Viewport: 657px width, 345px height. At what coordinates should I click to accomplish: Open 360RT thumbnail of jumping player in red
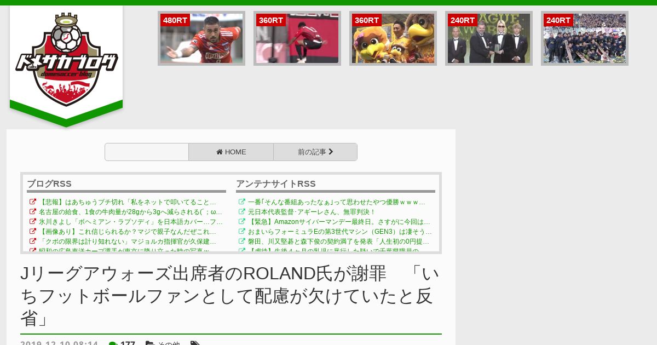(x=297, y=38)
